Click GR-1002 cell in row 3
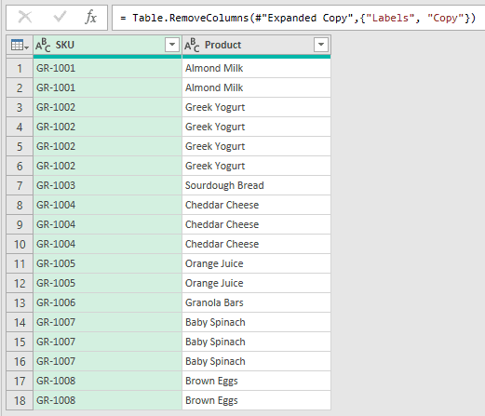Screen dimensions: 485x416 tap(107, 107)
